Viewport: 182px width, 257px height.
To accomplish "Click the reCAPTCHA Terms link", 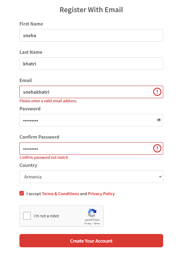I will pyautogui.click(x=97, y=223).
